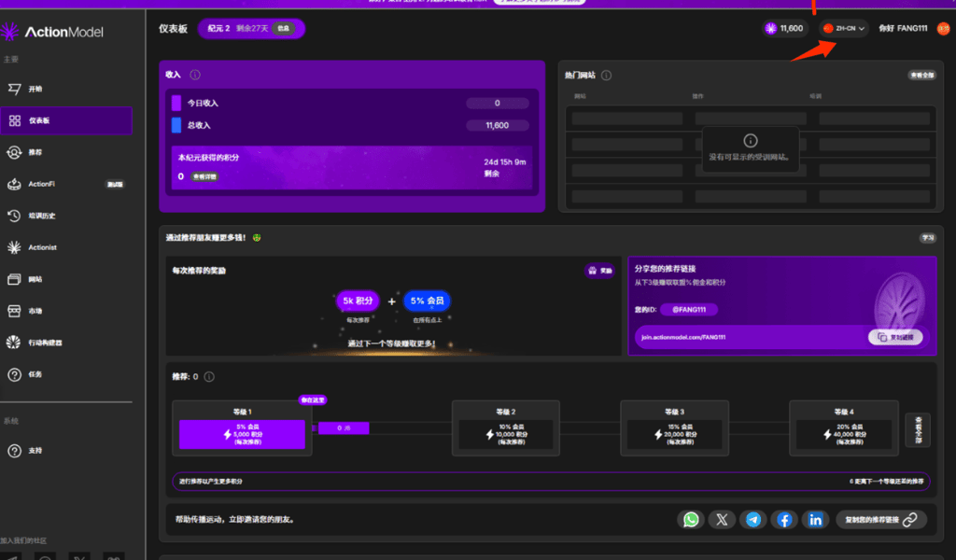Click the 信息 badge in era pill

(284, 29)
